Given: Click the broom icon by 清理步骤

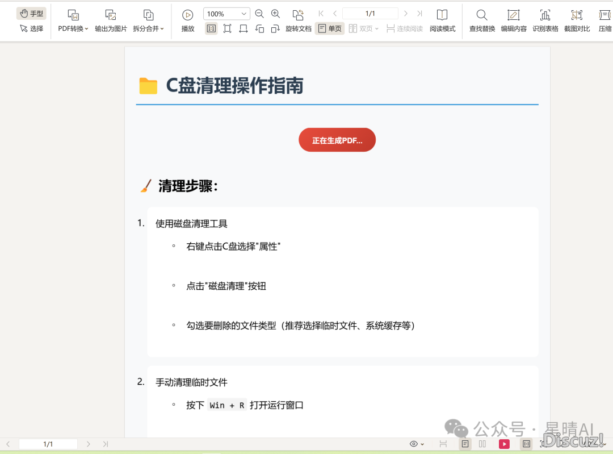Looking at the screenshot, I should (146, 186).
